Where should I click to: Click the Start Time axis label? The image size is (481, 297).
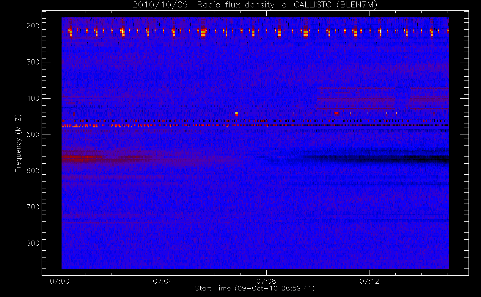click(255, 288)
